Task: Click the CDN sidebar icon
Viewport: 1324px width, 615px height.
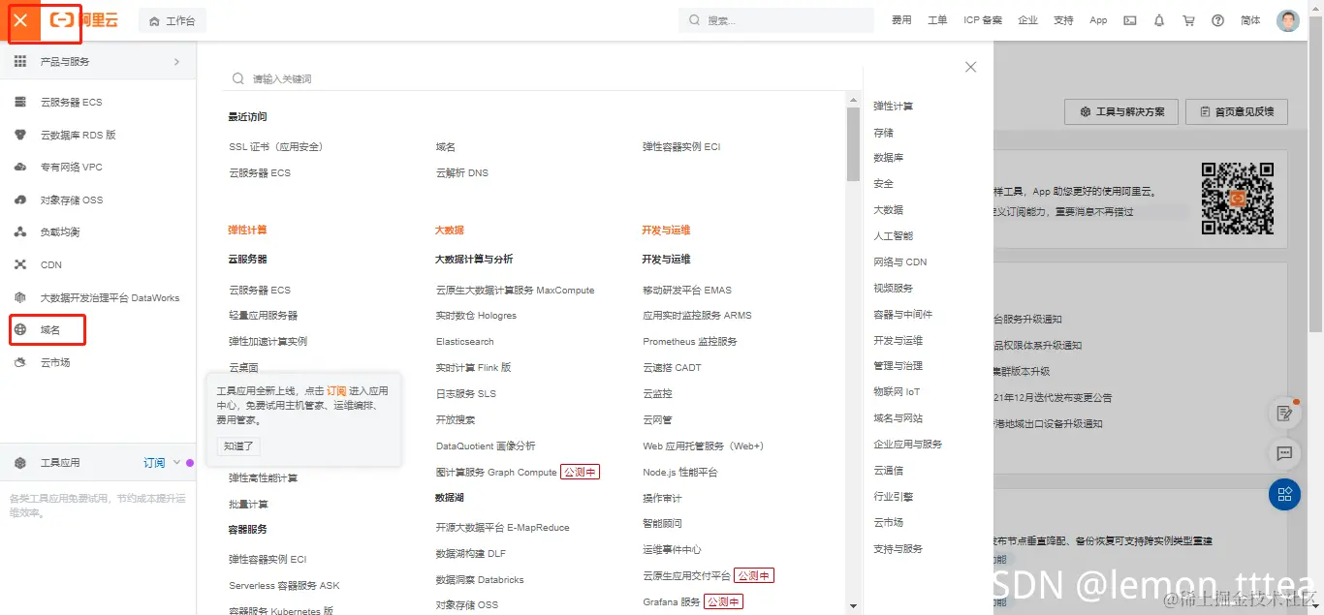Action: tap(20, 264)
